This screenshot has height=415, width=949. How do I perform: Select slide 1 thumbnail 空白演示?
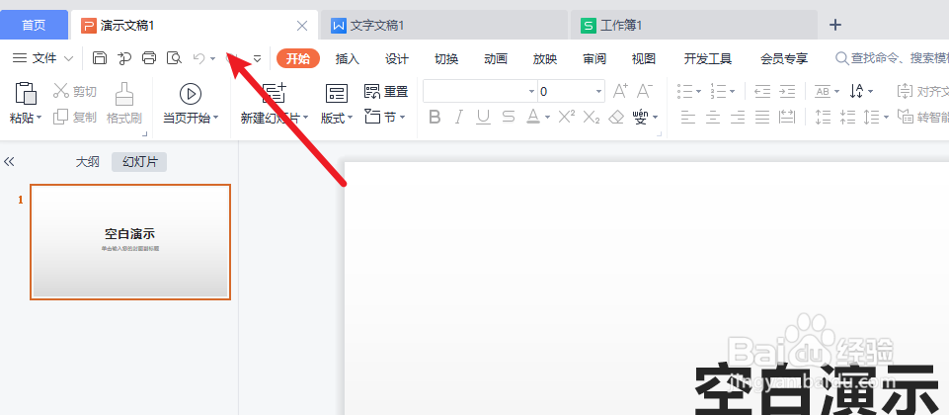click(x=130, y=242)
